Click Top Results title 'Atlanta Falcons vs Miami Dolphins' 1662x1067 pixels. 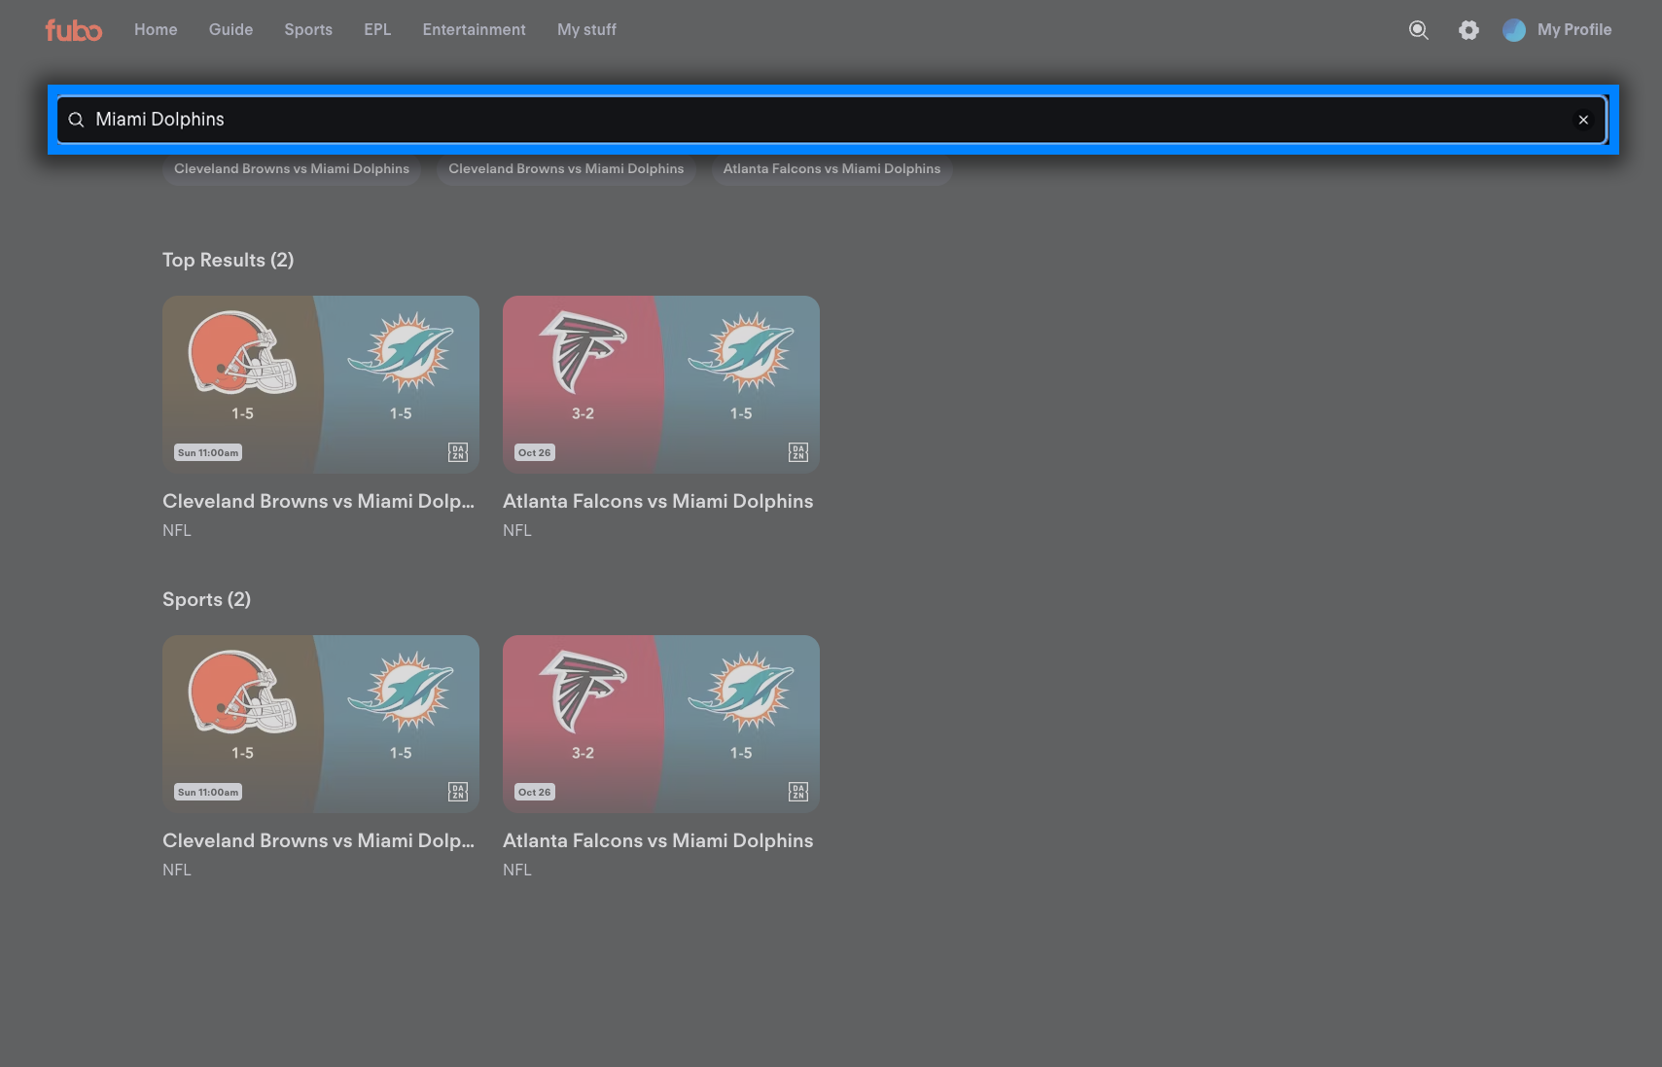tap(657, 501)
